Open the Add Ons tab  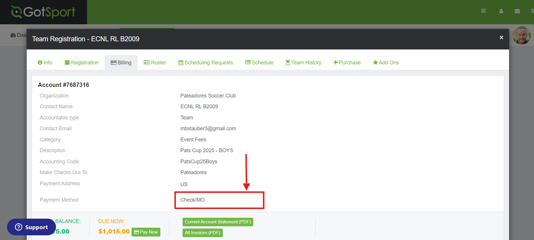coord(386,63)
